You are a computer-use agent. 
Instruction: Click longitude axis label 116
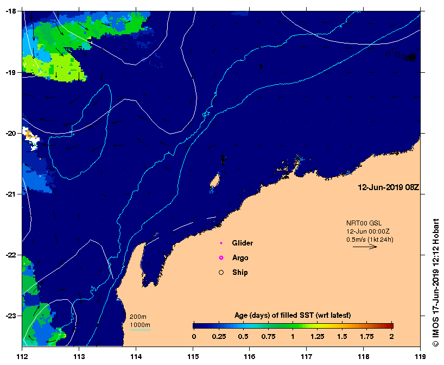(x=250, y=356)
